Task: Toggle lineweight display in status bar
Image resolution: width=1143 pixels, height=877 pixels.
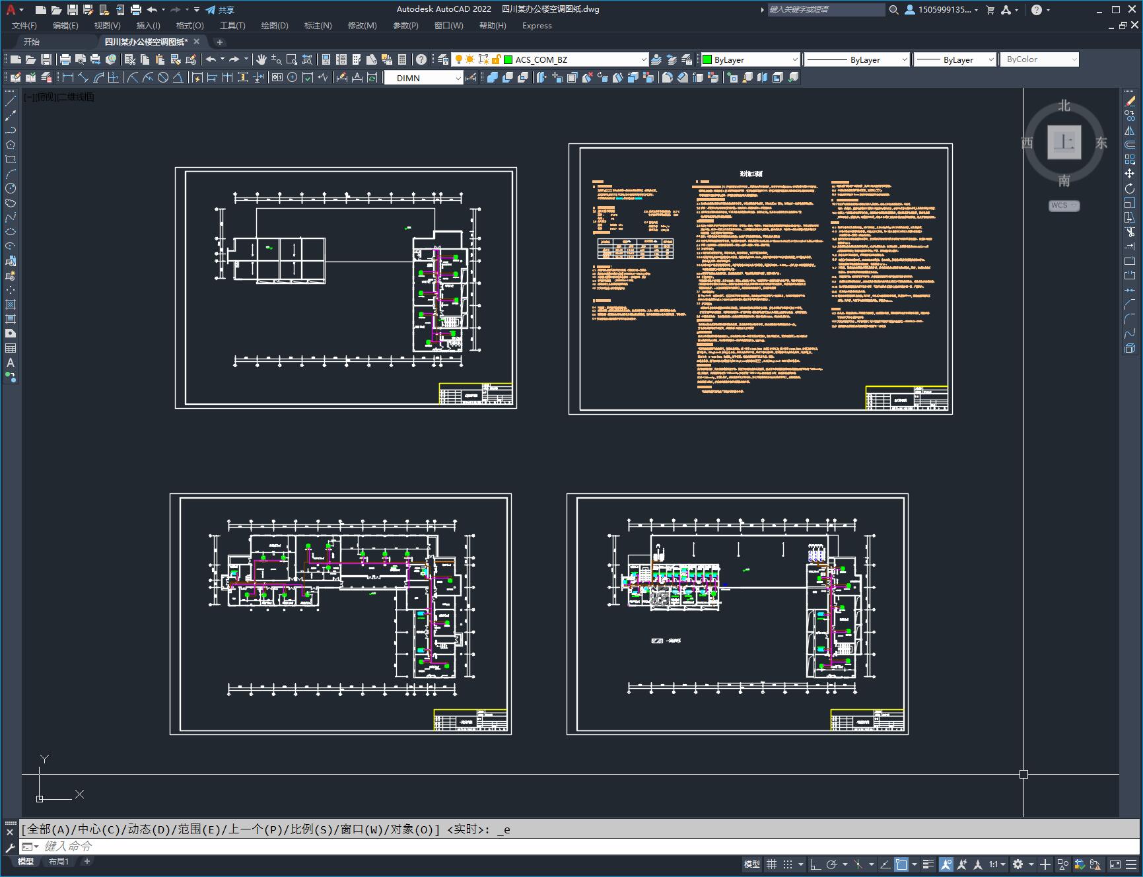Action: [928, 864]
